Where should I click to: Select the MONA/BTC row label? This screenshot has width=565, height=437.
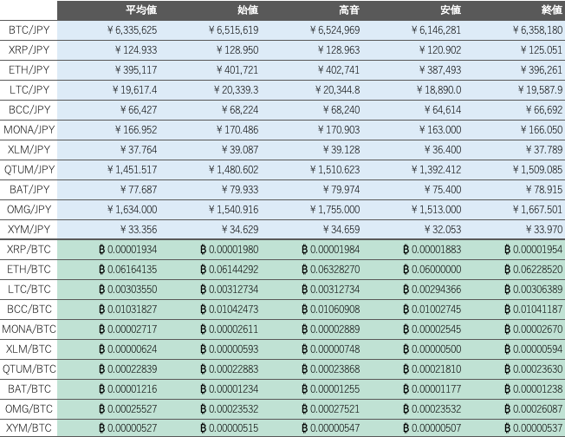click(x=29, y=329)
